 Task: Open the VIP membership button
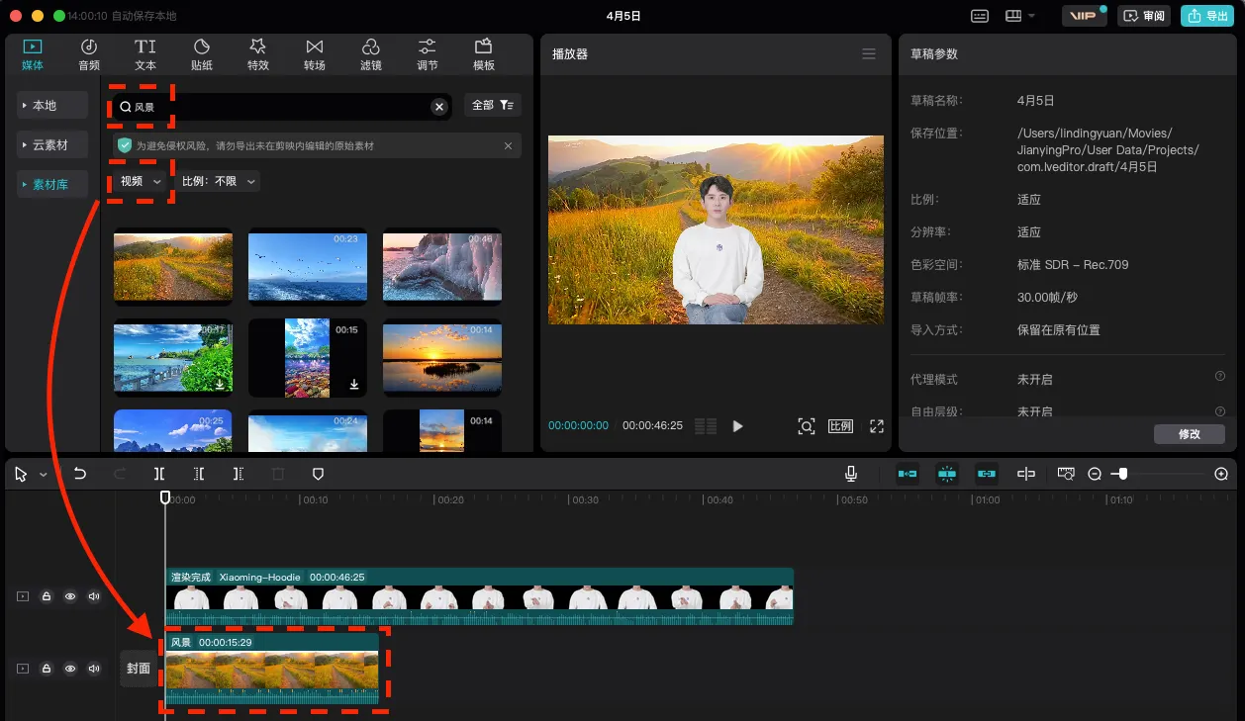pyautogui.click(x=1084, y=16)
